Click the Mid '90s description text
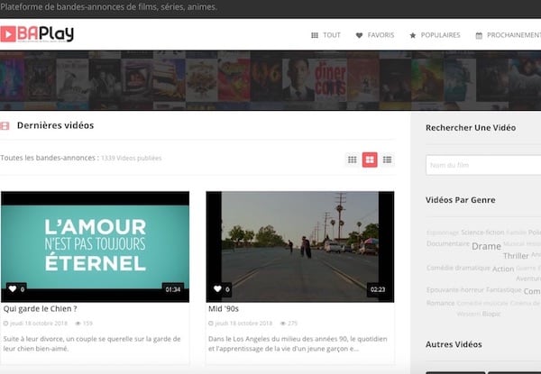The width and height of the screenshot is (541, 374). point(298,343)
